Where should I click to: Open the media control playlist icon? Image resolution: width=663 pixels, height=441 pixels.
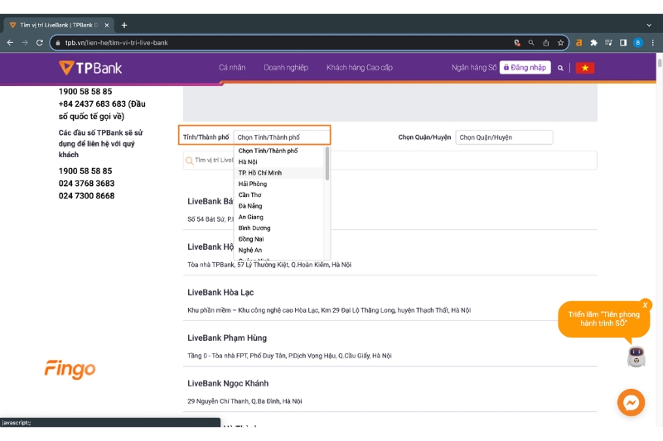coord(608,43)
